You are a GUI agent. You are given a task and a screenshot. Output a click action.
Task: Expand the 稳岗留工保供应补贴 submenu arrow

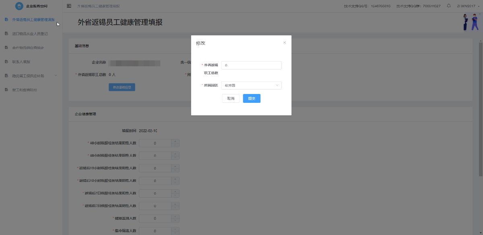(56, 76)
